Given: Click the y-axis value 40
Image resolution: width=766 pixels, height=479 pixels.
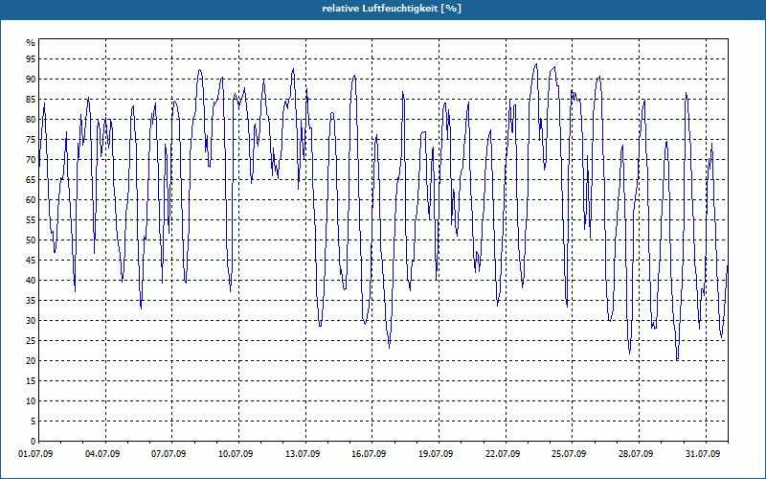Looking at the screenshot, I should pos(31,281).
